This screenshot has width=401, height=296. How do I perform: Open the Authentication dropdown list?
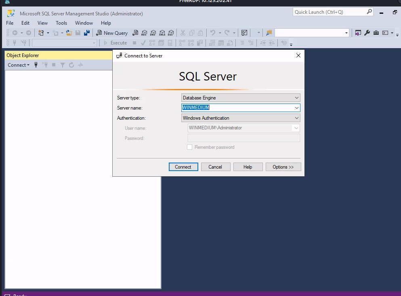(297, 118)
